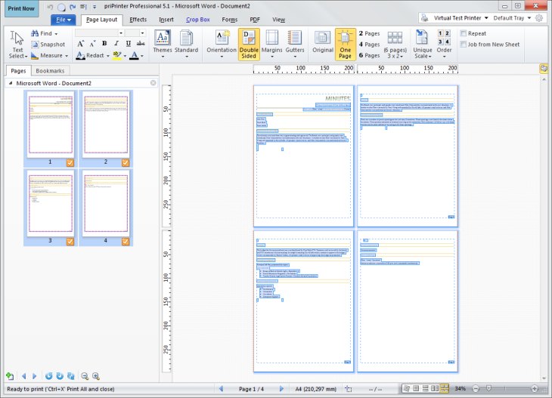Uncheck the page 4 thumbnail checkbox
The width and height of the screenshot is (552, 398).
pyautogui.click(x=126, y=242)
